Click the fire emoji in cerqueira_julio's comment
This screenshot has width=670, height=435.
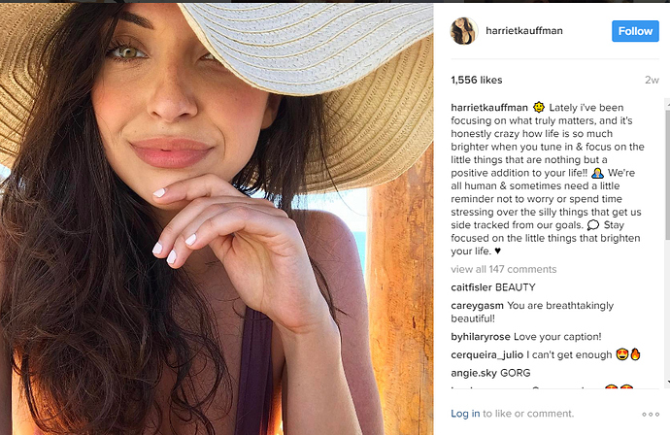(x=635, y=354)
